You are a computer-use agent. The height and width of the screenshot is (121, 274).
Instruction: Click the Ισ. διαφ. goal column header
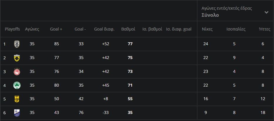(x=179, y=29)
